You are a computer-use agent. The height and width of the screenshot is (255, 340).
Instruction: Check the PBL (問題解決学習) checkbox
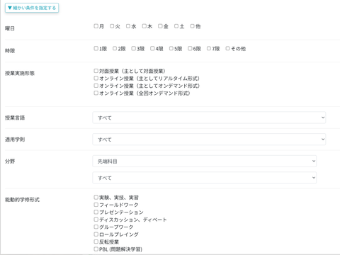pyautogui.click(x=96, y=249)
